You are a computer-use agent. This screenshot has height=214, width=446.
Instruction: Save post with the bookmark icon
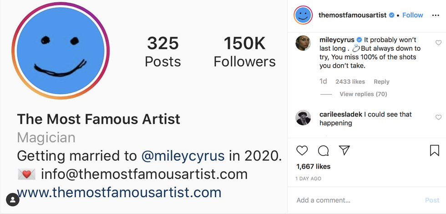[x=434, y=150]
